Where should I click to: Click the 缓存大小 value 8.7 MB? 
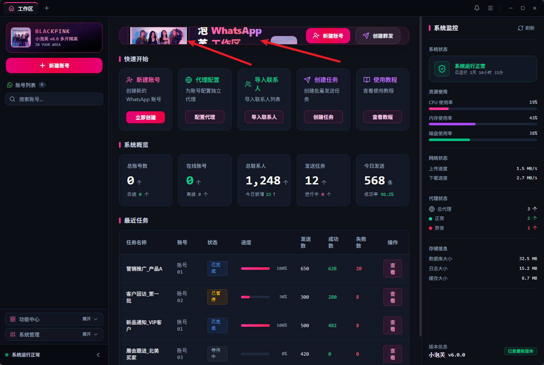(530, 278)
